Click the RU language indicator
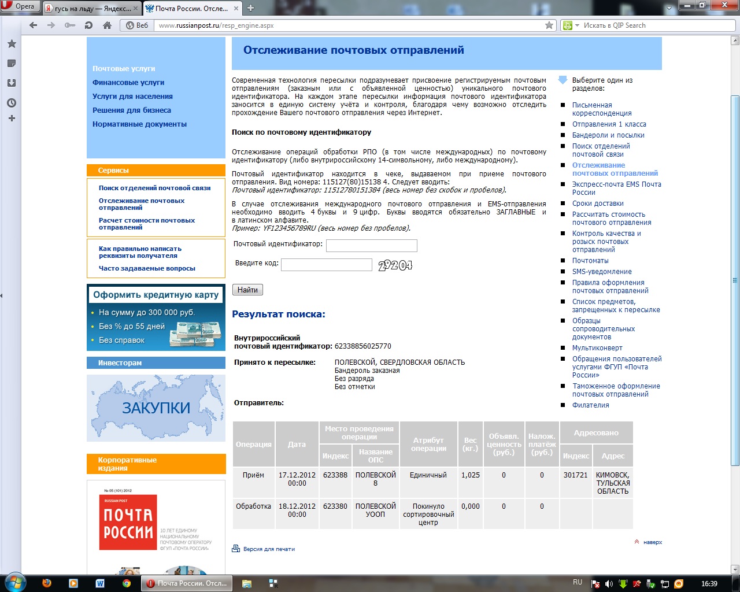The width and height of the screenshot is (740, 592). [x=578, y=582]
